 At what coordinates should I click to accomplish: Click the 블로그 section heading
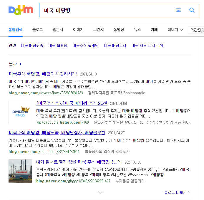[15, 64]
